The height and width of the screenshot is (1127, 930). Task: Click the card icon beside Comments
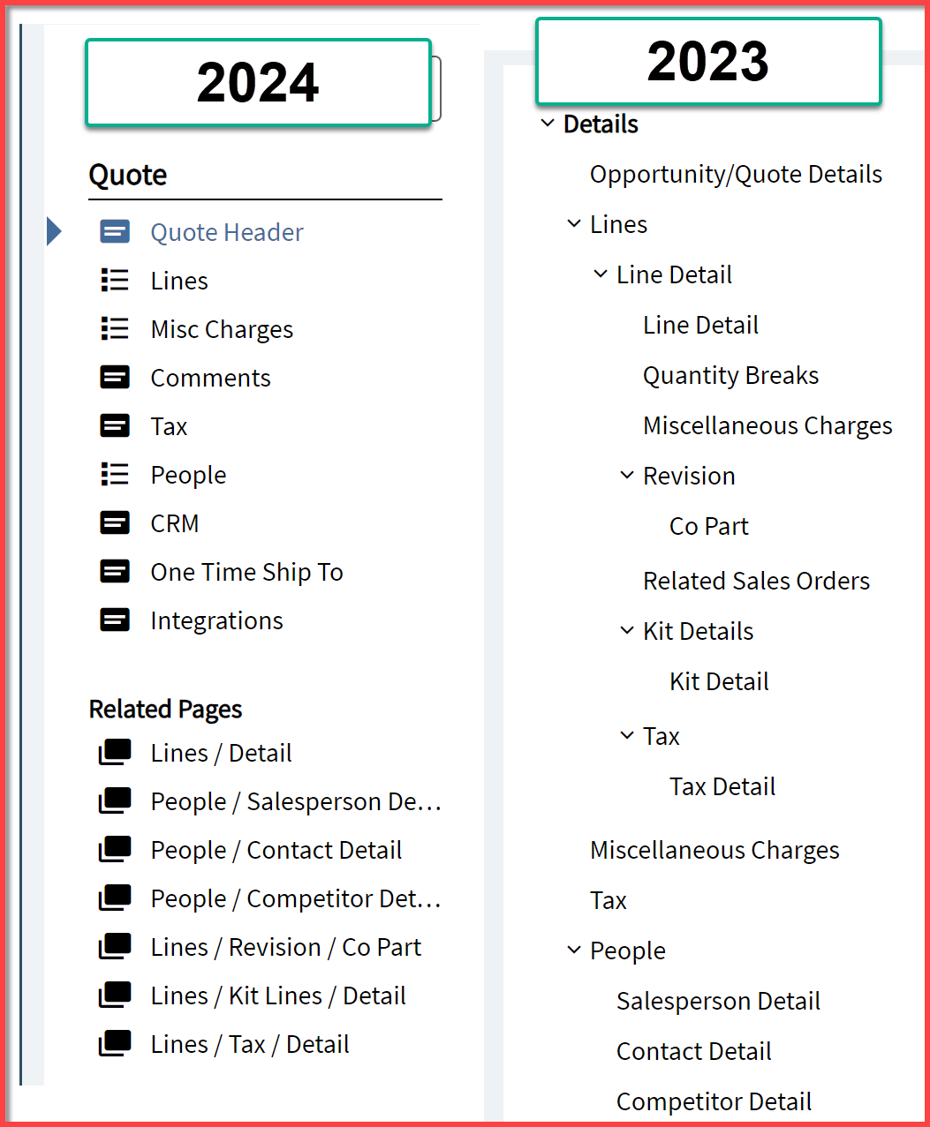[x=115, y=378]
